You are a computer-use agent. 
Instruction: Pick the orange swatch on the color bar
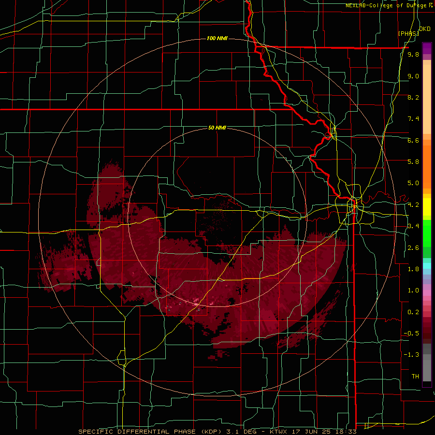click(x=427, y=166)
